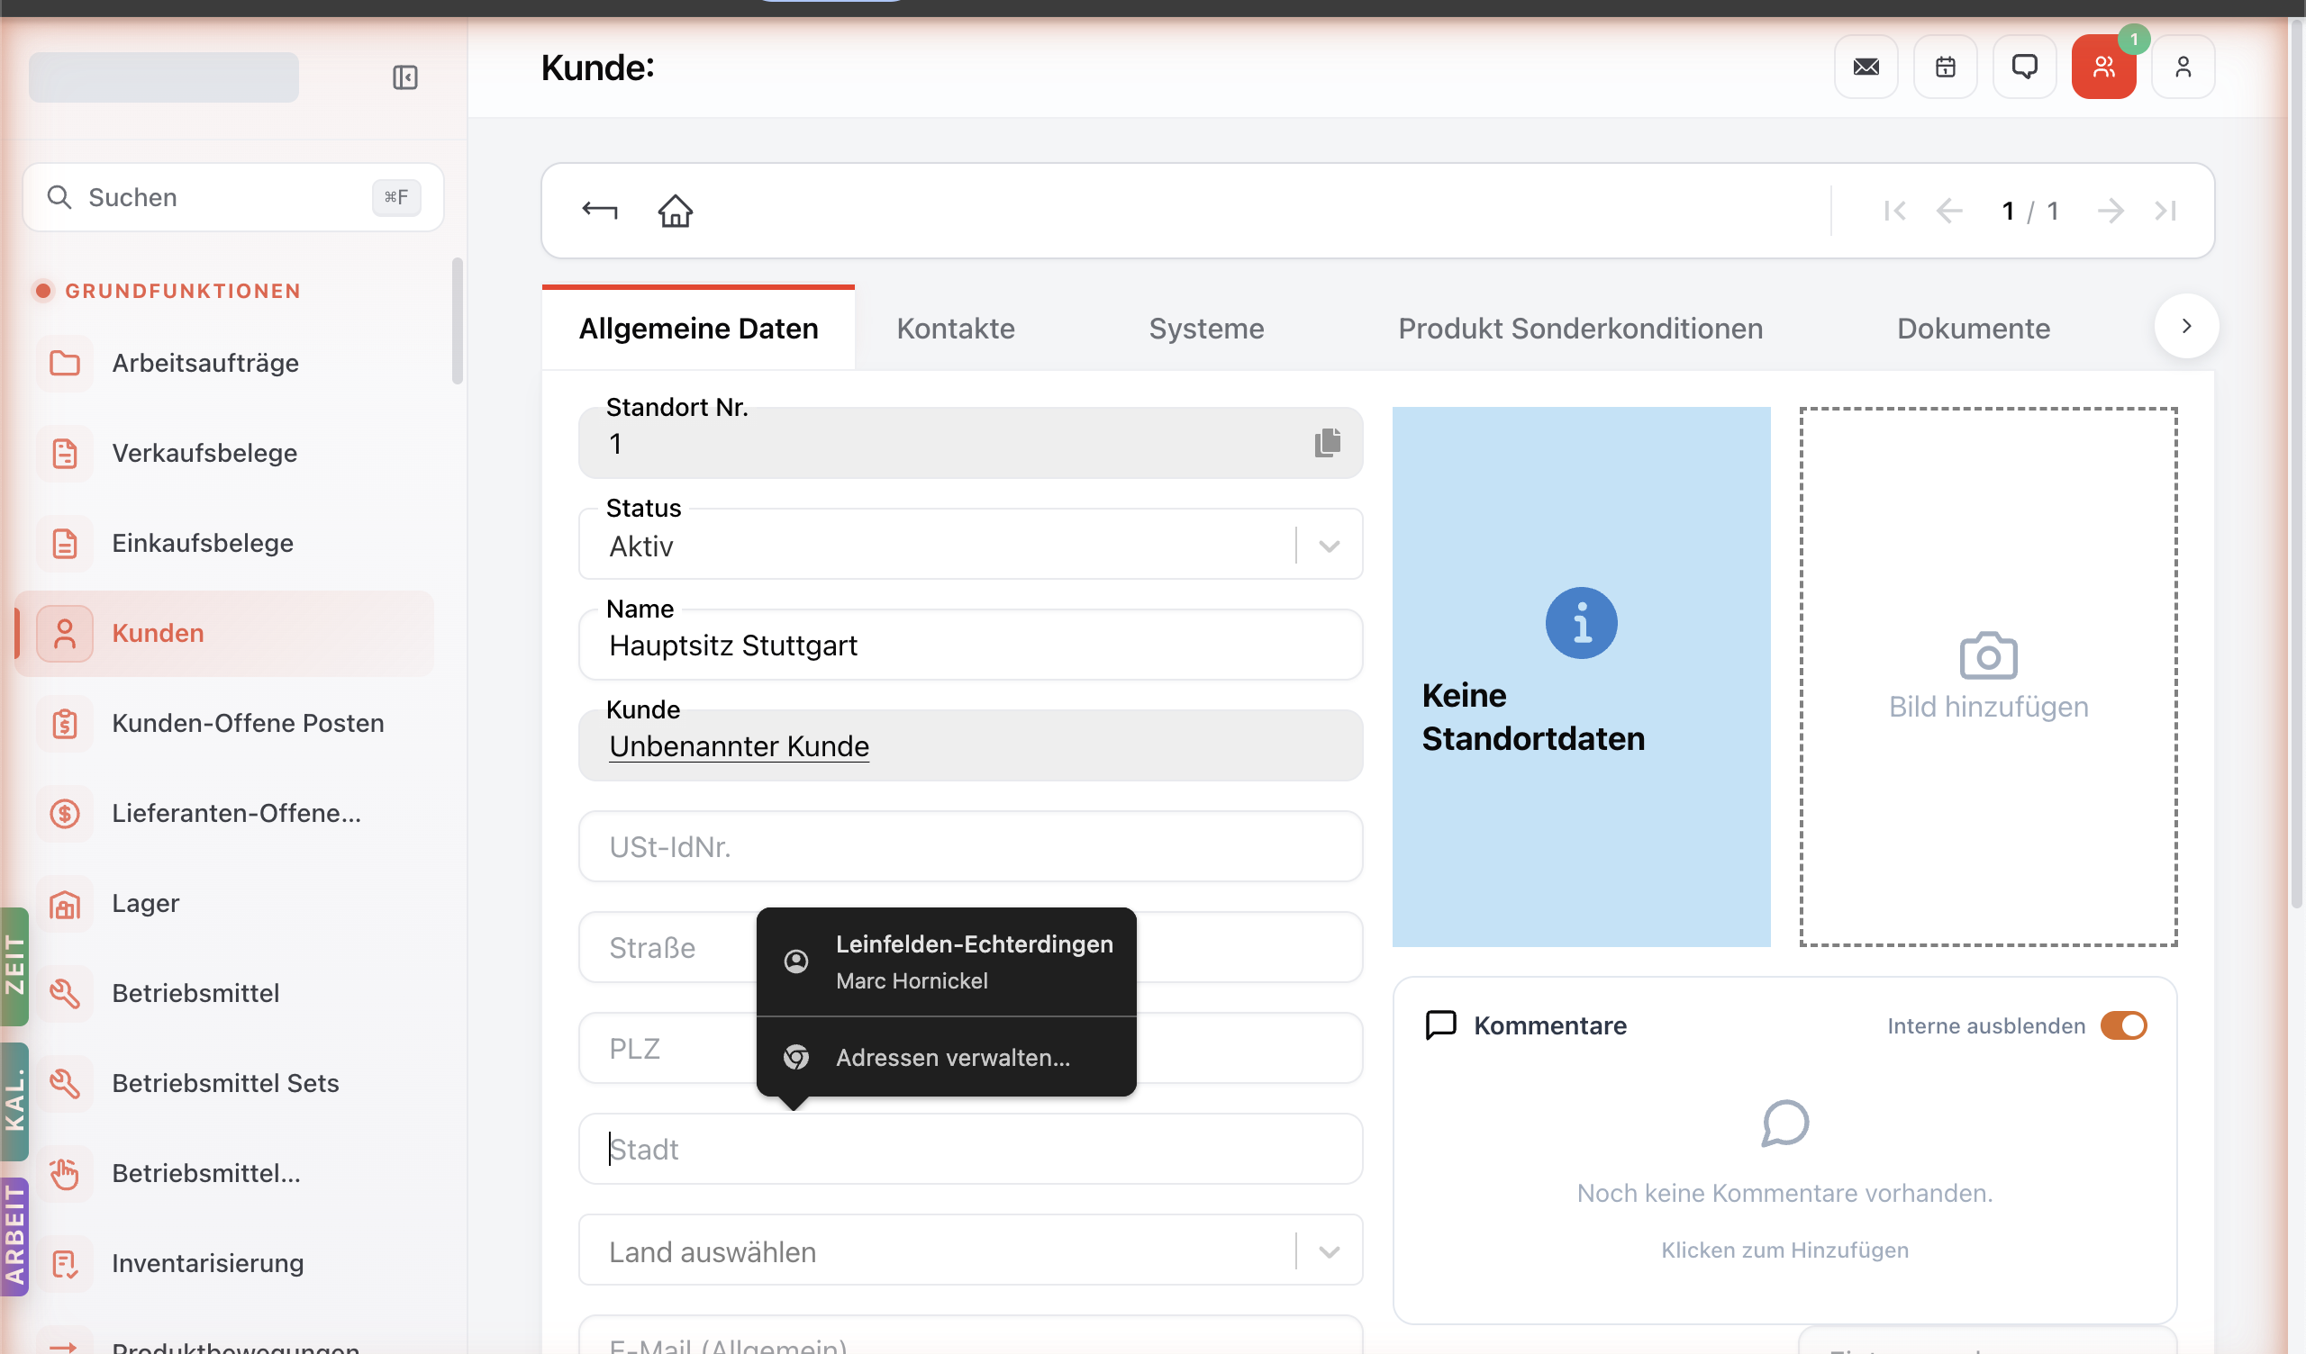This screenshot has width=2306, height=1354.
Task: Go to next record arrow
Action: [2111, 211]
